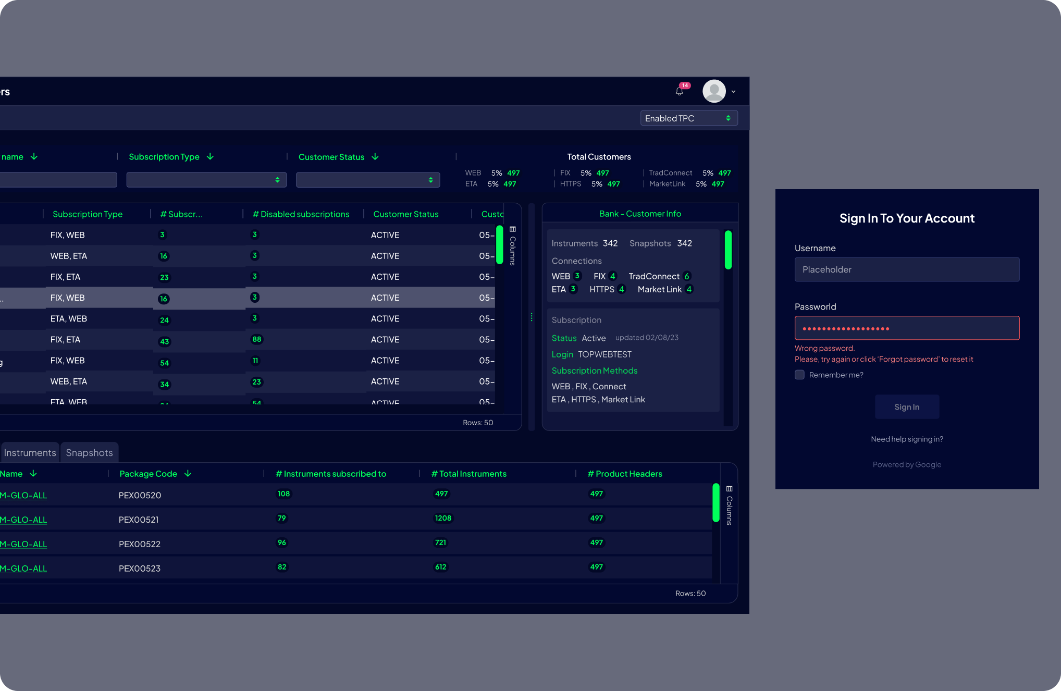Click the Need help signing in link
Image resolution: width=1061 pixels, height=691 pixels.
tap(907, 439)
